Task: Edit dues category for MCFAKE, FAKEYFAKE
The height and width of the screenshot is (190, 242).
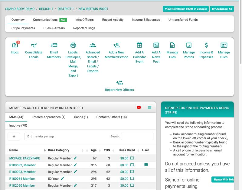Action: pyautogui.click(x=75, y=158)
